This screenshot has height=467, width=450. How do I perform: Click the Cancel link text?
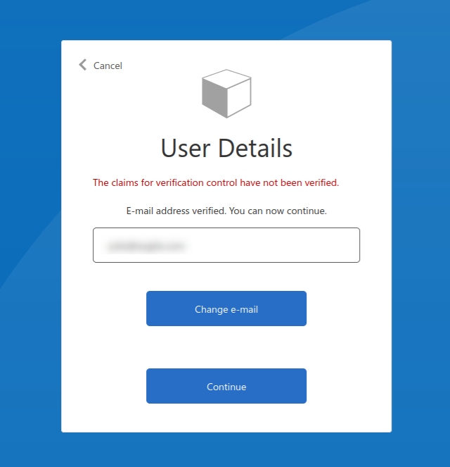click(x=108, y=66)
